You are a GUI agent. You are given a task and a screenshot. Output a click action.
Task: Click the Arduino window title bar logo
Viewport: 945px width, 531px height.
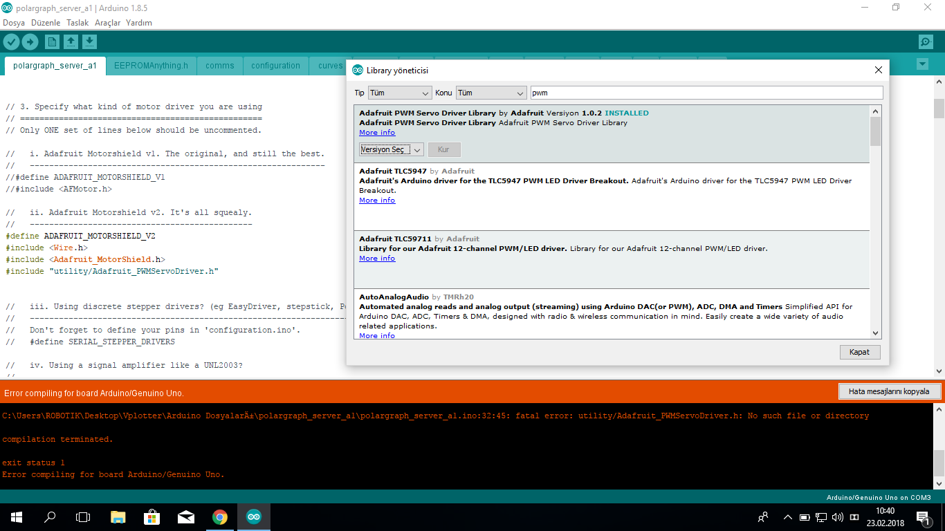6,8
